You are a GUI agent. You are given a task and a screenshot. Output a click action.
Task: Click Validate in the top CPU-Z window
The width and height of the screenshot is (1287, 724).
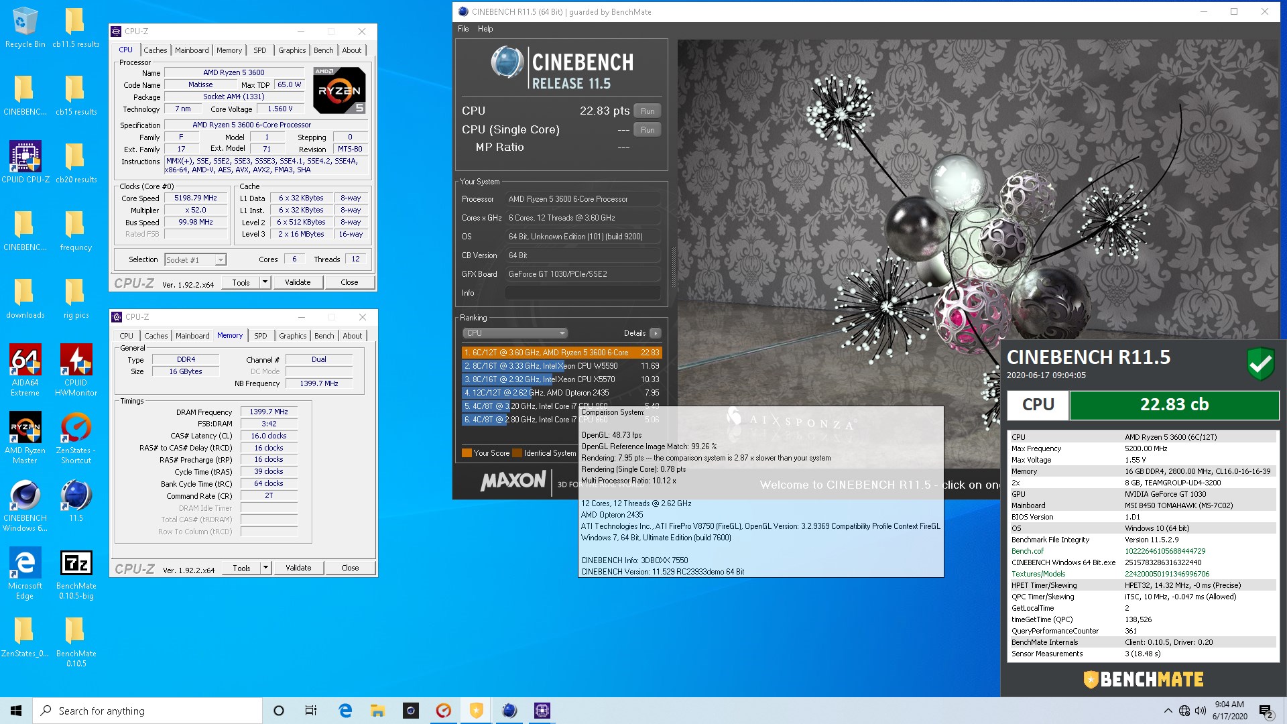coord(298,282)
